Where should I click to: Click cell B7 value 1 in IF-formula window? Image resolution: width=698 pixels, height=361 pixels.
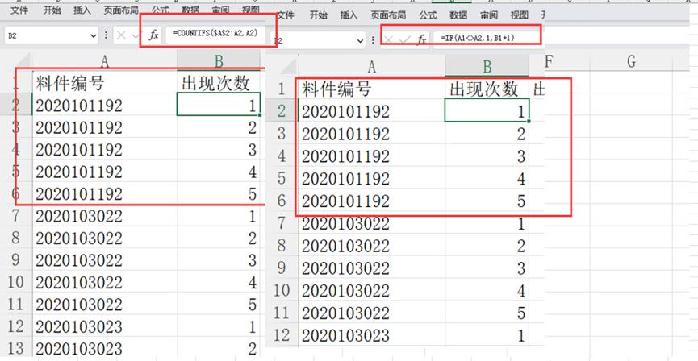click(x=487, y=224)
